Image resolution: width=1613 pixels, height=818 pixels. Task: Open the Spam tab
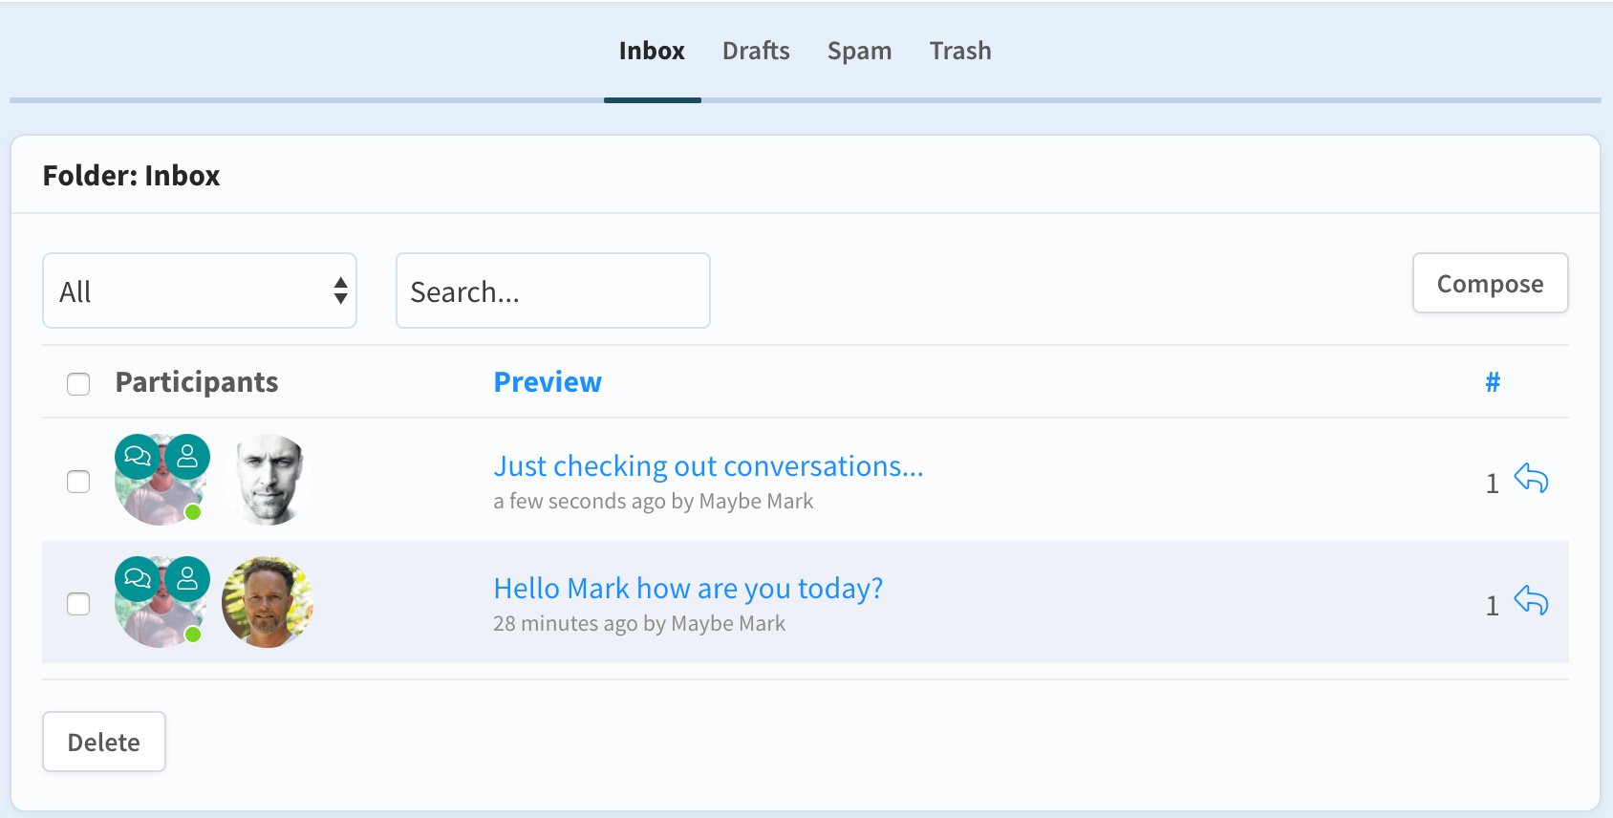pyautogui.click(x=859, y=51)
